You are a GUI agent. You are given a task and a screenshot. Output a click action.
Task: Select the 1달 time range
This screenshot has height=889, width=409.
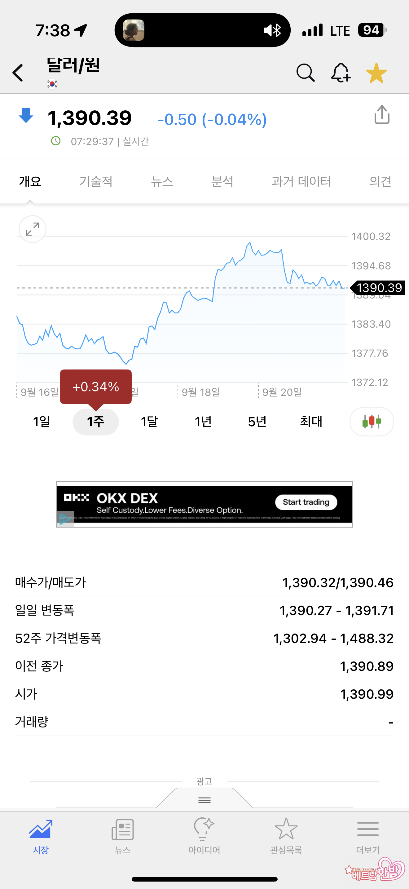(149, 421)
